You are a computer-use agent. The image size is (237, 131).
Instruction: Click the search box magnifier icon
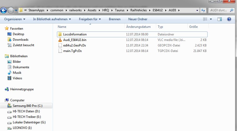point(231,10)
